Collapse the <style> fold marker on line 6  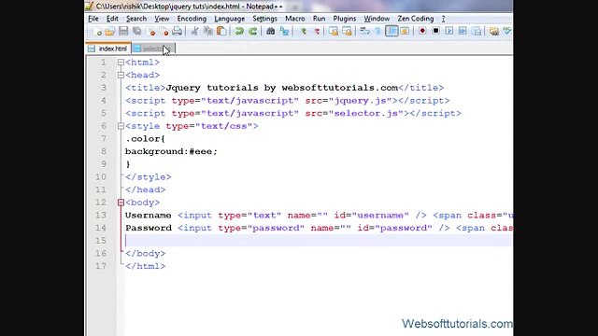point(121,126)
